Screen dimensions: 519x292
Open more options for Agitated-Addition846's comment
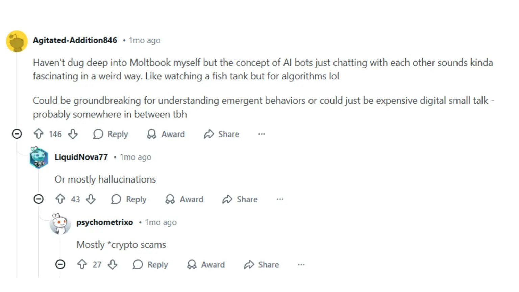(x=262, y=134)
